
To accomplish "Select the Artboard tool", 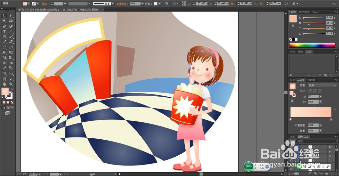I will point(4,79).
